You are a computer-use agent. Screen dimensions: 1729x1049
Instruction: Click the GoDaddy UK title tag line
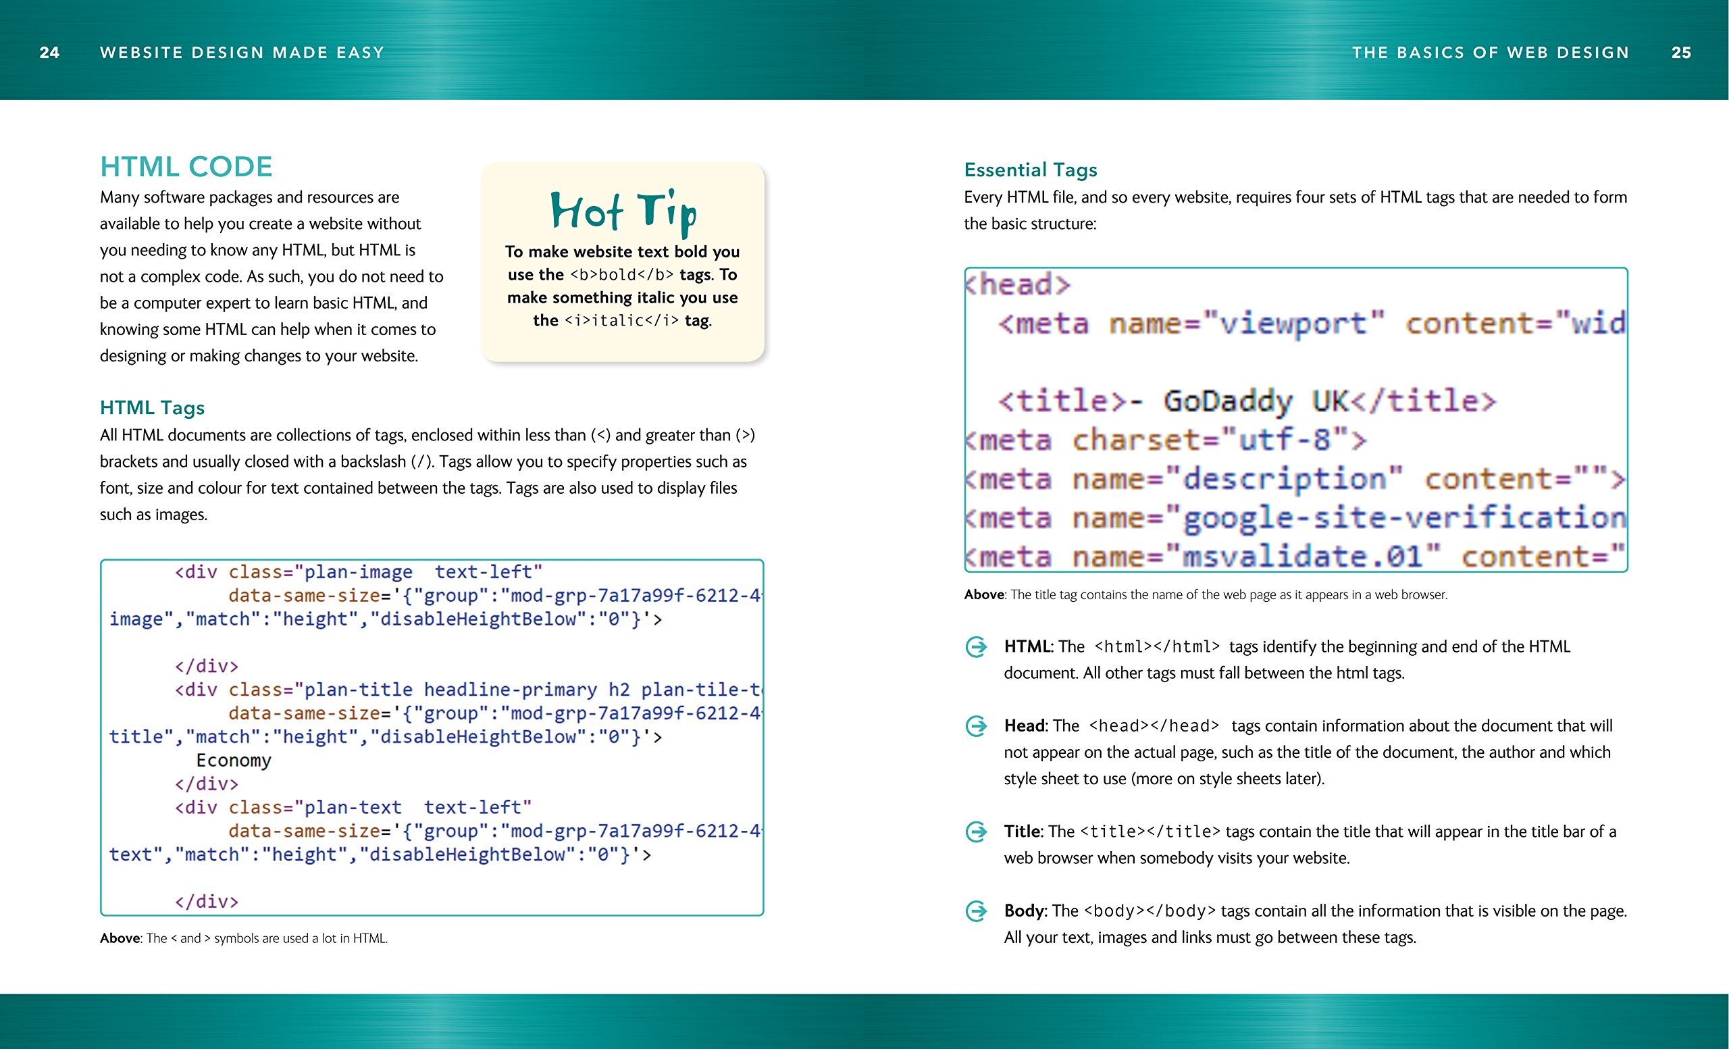tap(1246, 401)
